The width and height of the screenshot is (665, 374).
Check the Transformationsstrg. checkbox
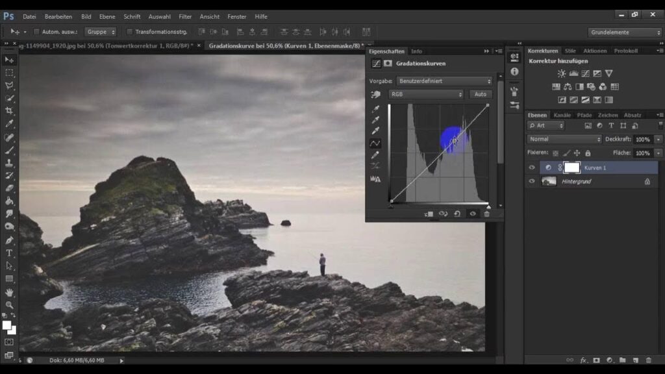pos(130,32)
